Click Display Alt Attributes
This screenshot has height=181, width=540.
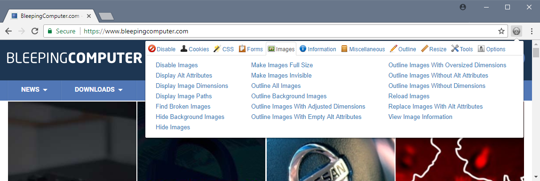tap(184, 75)
